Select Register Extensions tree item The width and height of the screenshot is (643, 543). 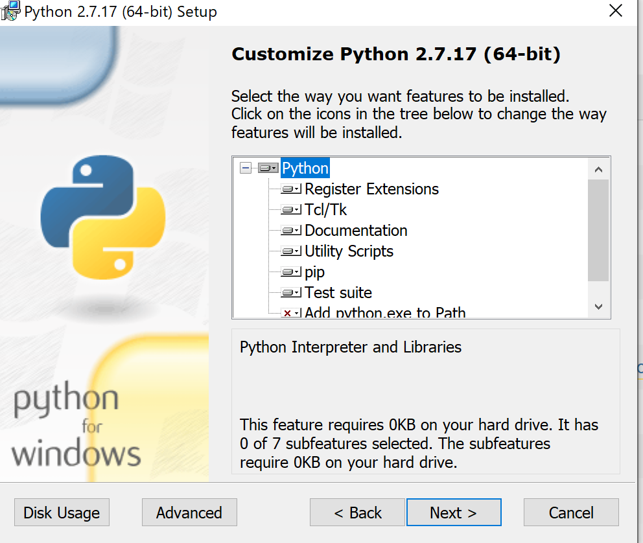point(371,189)
